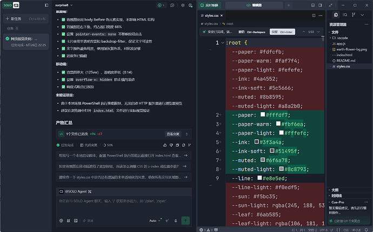This screenshot has height=232, width=373.
Task: Click split editor icon beside styles.css tab
Action: (x=314, y=16)
